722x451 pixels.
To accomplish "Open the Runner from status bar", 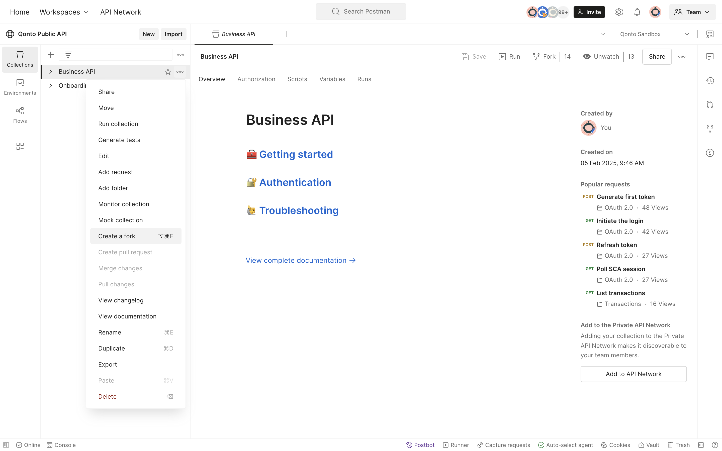I will [x=456, y=445].
